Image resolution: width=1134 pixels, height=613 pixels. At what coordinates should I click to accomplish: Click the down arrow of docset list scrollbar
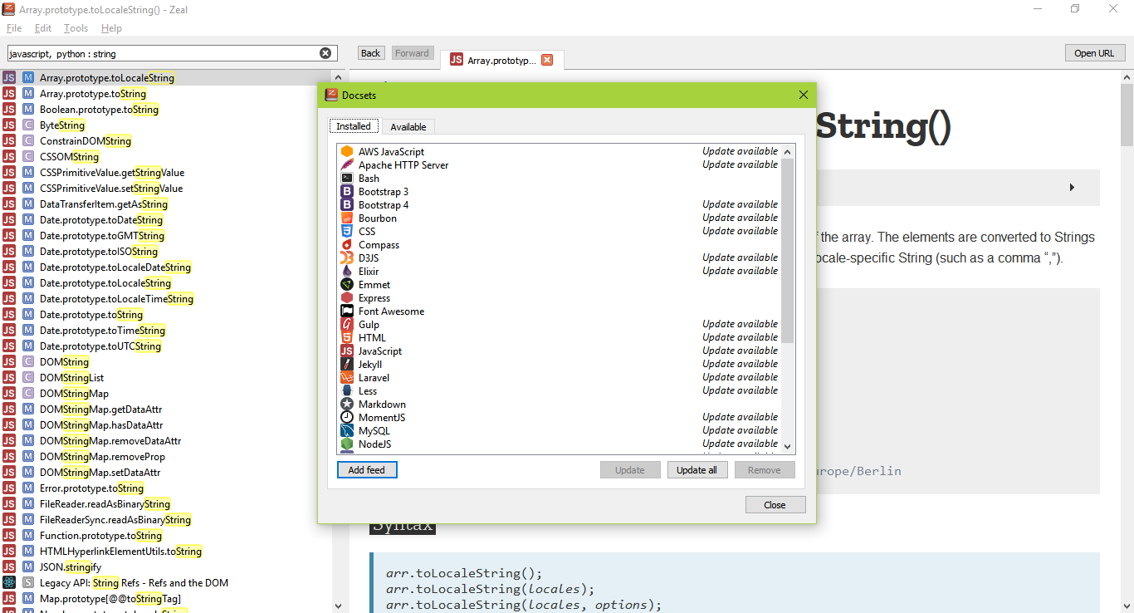pos(789,448)
